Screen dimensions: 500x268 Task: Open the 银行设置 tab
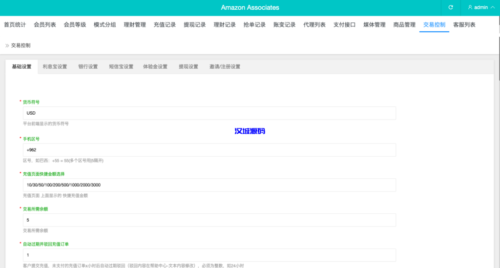[x=88, y=66]
